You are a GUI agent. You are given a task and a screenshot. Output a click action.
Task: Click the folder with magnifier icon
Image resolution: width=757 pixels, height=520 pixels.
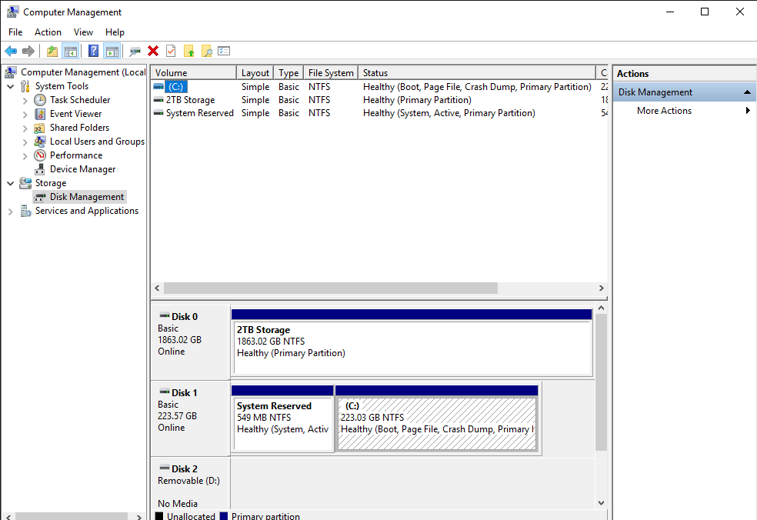tap(207, 51)
